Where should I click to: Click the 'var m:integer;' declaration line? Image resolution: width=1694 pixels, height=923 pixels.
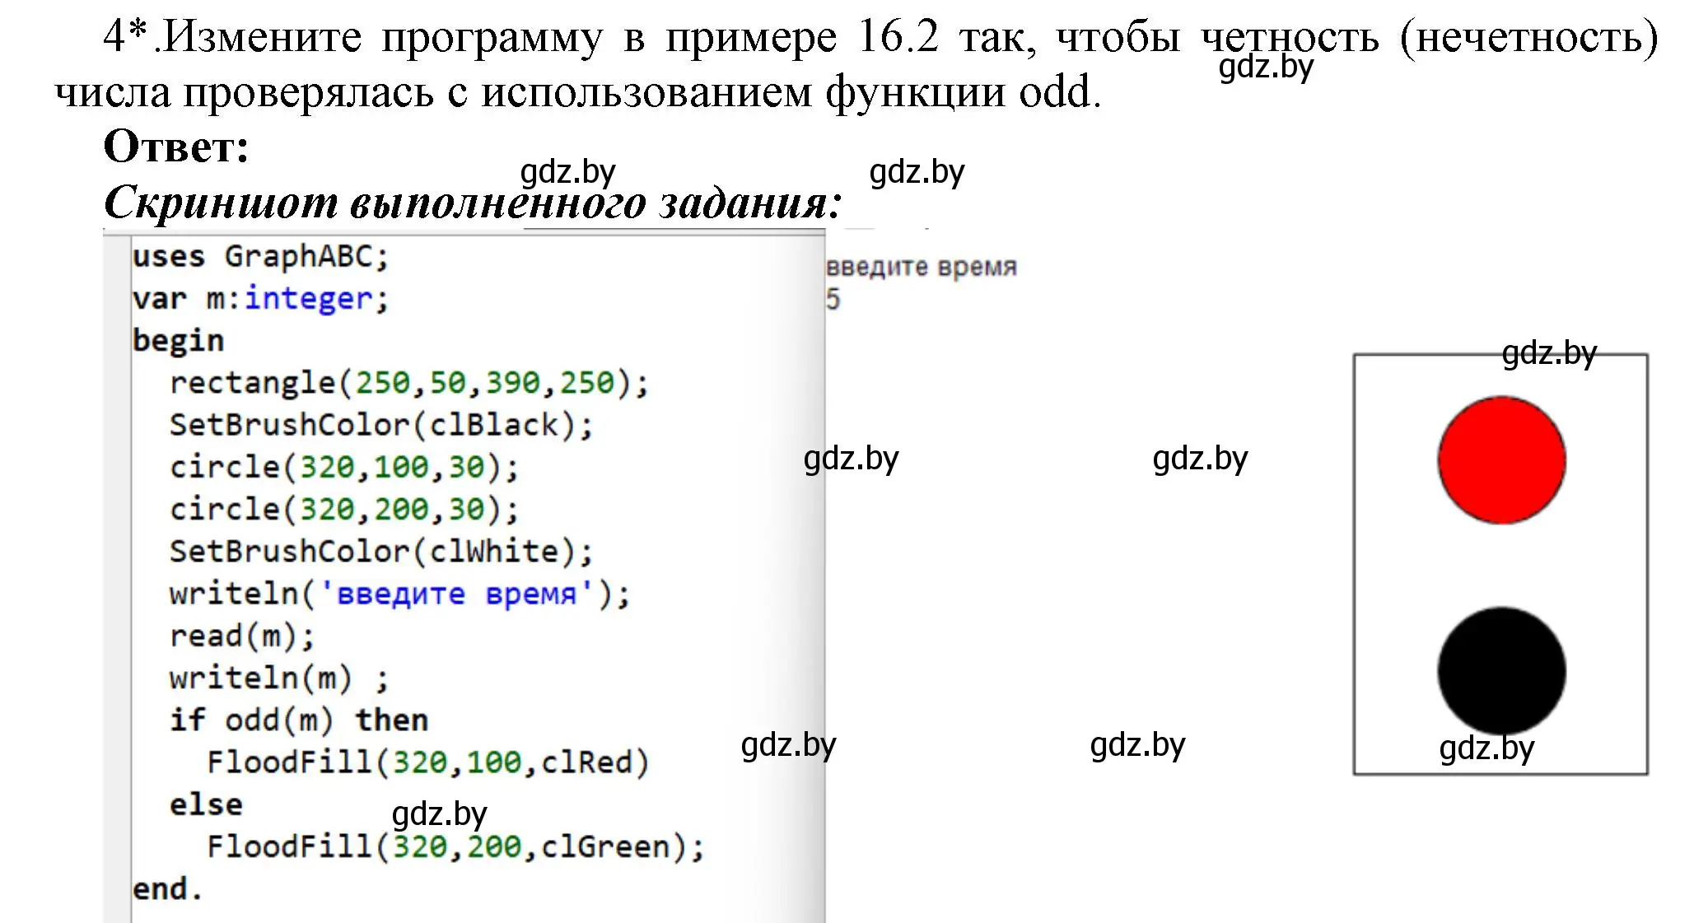[x=260, y=299]
